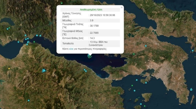
Task: Select the green marker in the top-left pair
Action: 9,28
